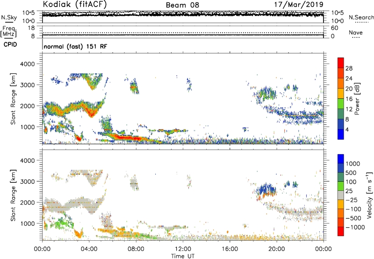The image size is (374, 259).
Task: Click the gray segment of the Velocity color bar
Action: click(x=341, y=195)
